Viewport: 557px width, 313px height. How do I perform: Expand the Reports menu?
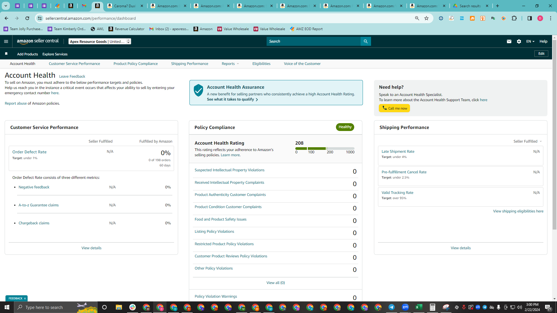230,64
